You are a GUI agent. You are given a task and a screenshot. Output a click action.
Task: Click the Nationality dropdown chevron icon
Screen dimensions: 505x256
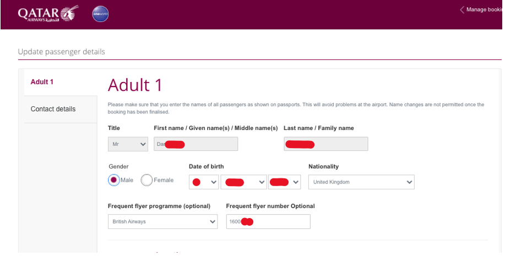[409, 182]
